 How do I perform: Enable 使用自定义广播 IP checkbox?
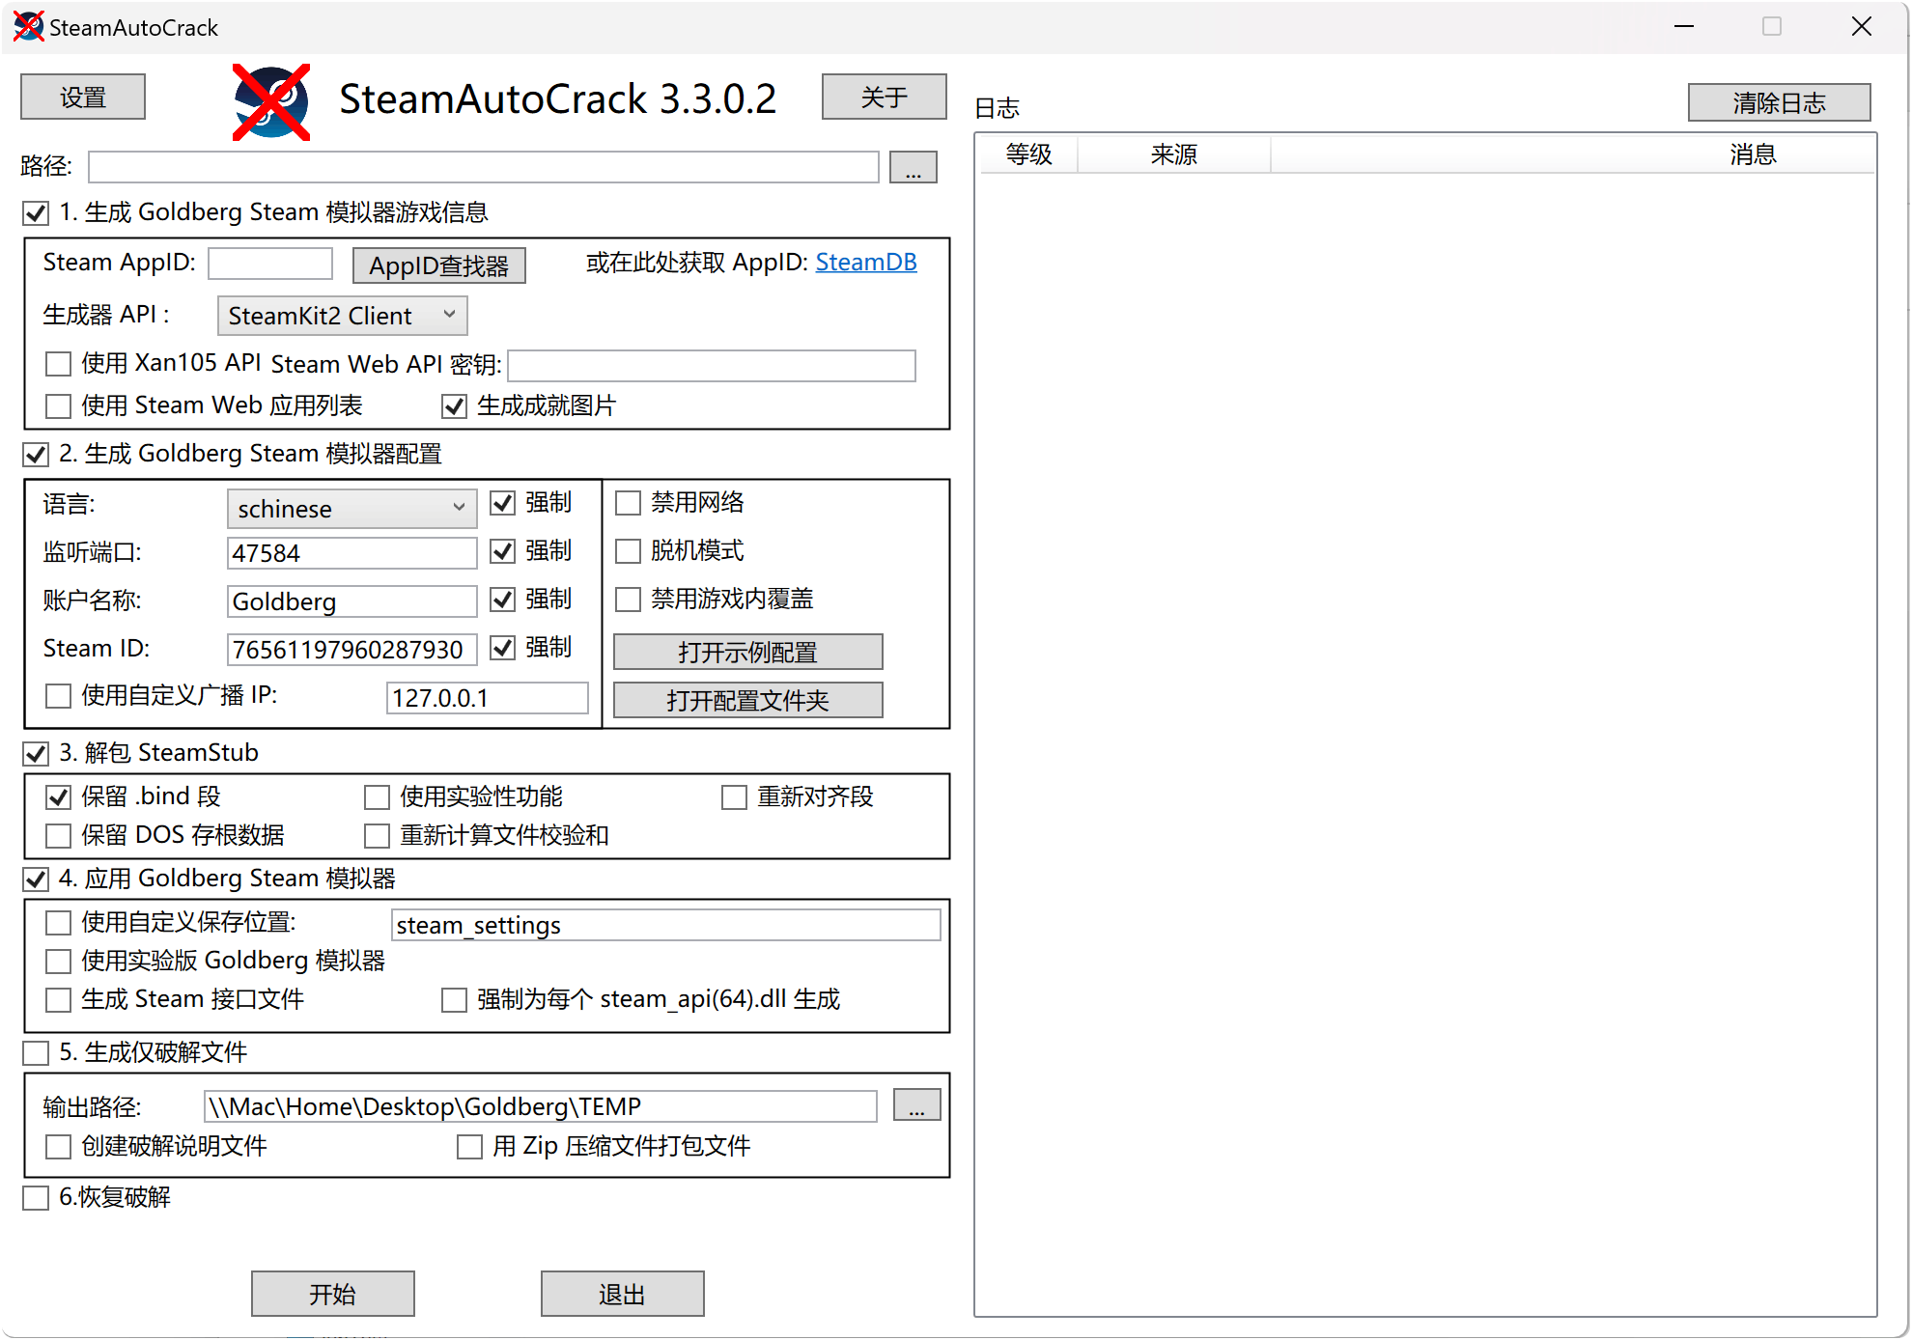(59, 696)
